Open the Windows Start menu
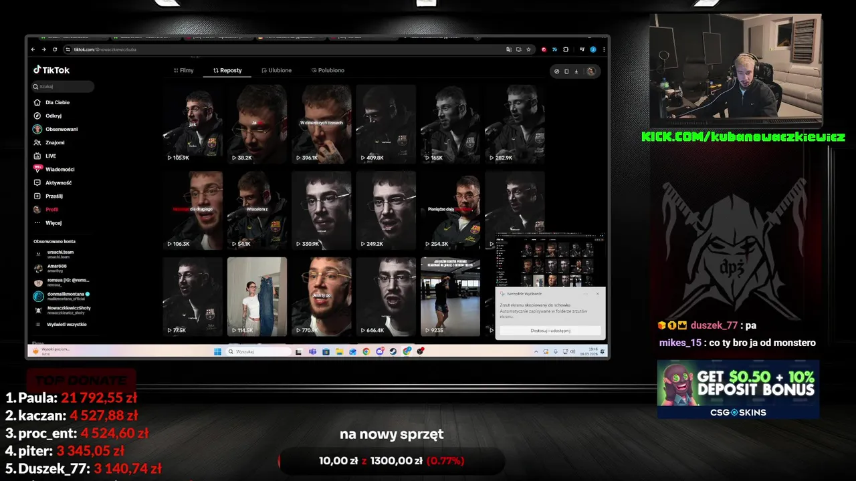The height and width of the screenshot is (481, 856). click(217, 351)
